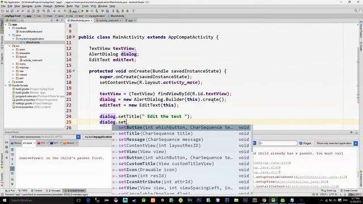This screenshot has height=204, width=363.
Task: Redo via the toolbar arrow icon
Action: tap(23, 11)
